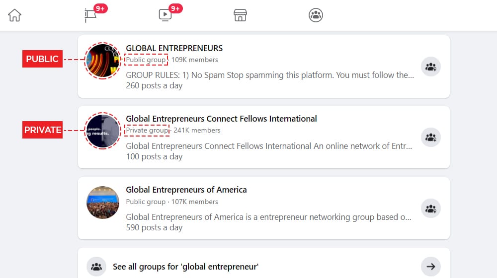Click GLOBAL ENTREPRENEURS group profile picture
Screen dimensions: 497x278
pyautogui.click(x=103, y=61)
